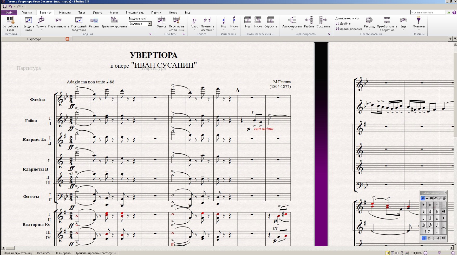
Task: Start Flexi-time Запись recording
Action: click(162, 23)
